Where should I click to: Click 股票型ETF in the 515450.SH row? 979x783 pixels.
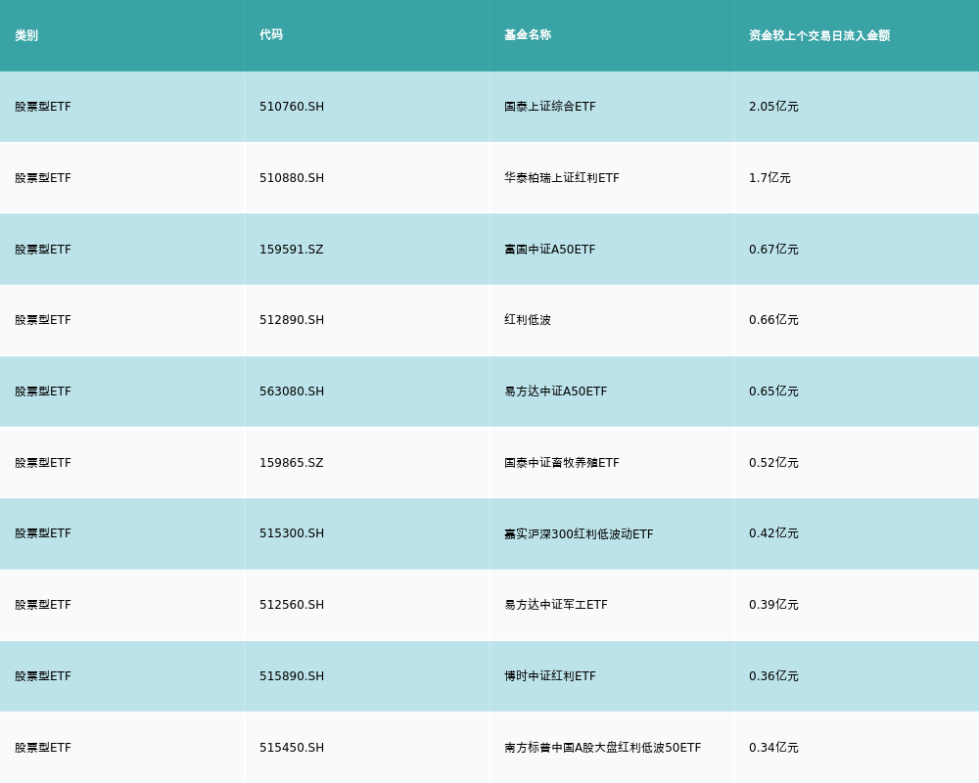coord(43,748)
